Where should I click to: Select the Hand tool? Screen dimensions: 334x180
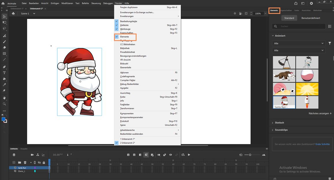pyautogui.click(x=4, y=98)
